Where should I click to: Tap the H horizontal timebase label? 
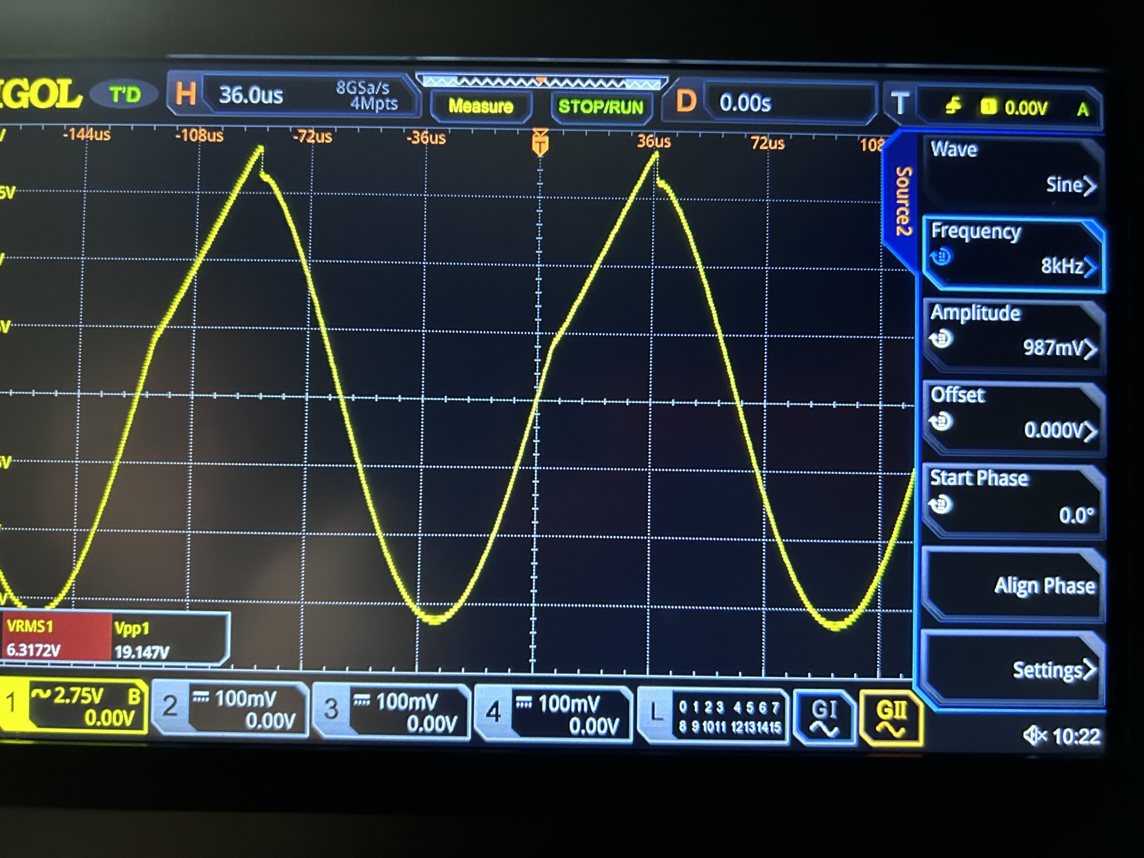click(185, 93)
